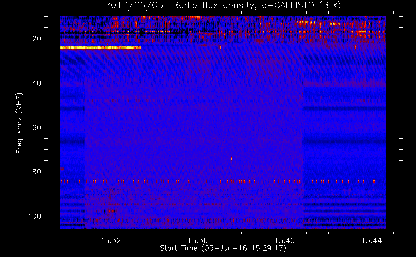Click the 20 frequency tick label
416x257 pixels.
37,39
